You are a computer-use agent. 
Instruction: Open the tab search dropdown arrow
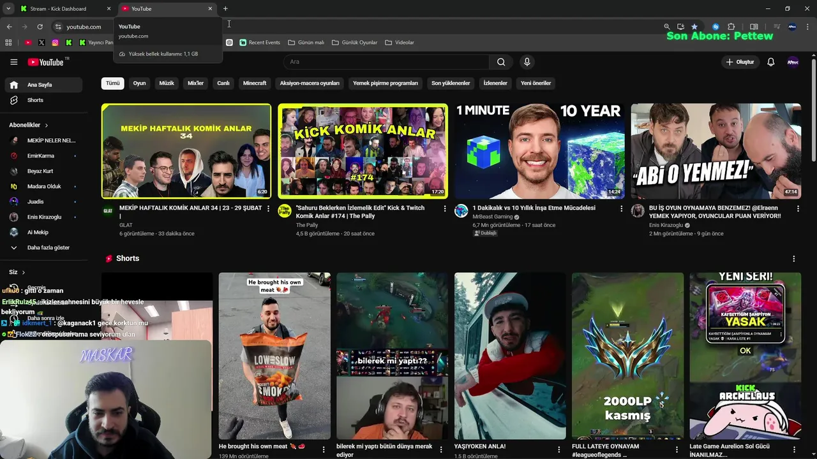[8, 9]
